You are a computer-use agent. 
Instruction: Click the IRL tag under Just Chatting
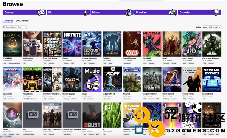(x=25, y=63)
